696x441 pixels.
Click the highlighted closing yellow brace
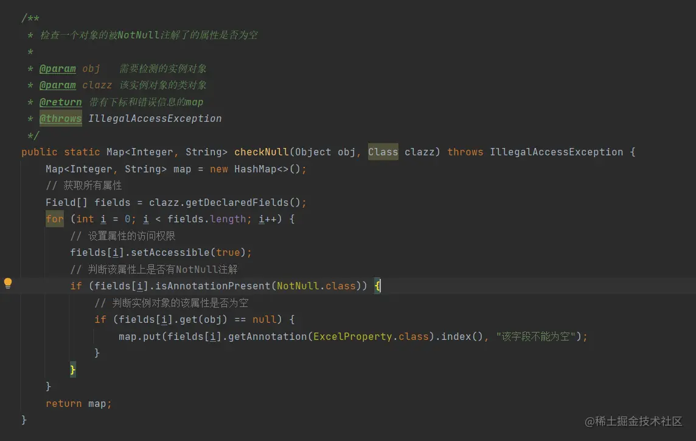73,370
